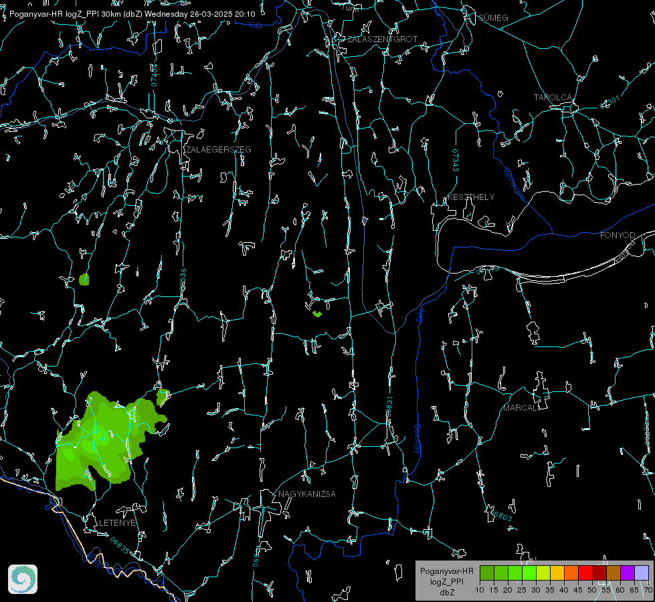
Task: Click the road number 07404 label
Action: click(154, 76)
